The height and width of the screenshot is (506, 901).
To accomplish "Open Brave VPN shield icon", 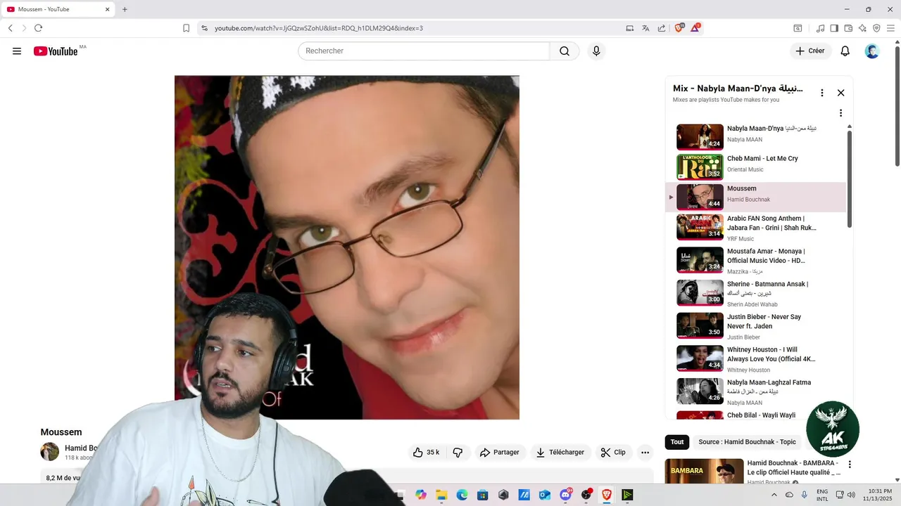I will 876,28.
